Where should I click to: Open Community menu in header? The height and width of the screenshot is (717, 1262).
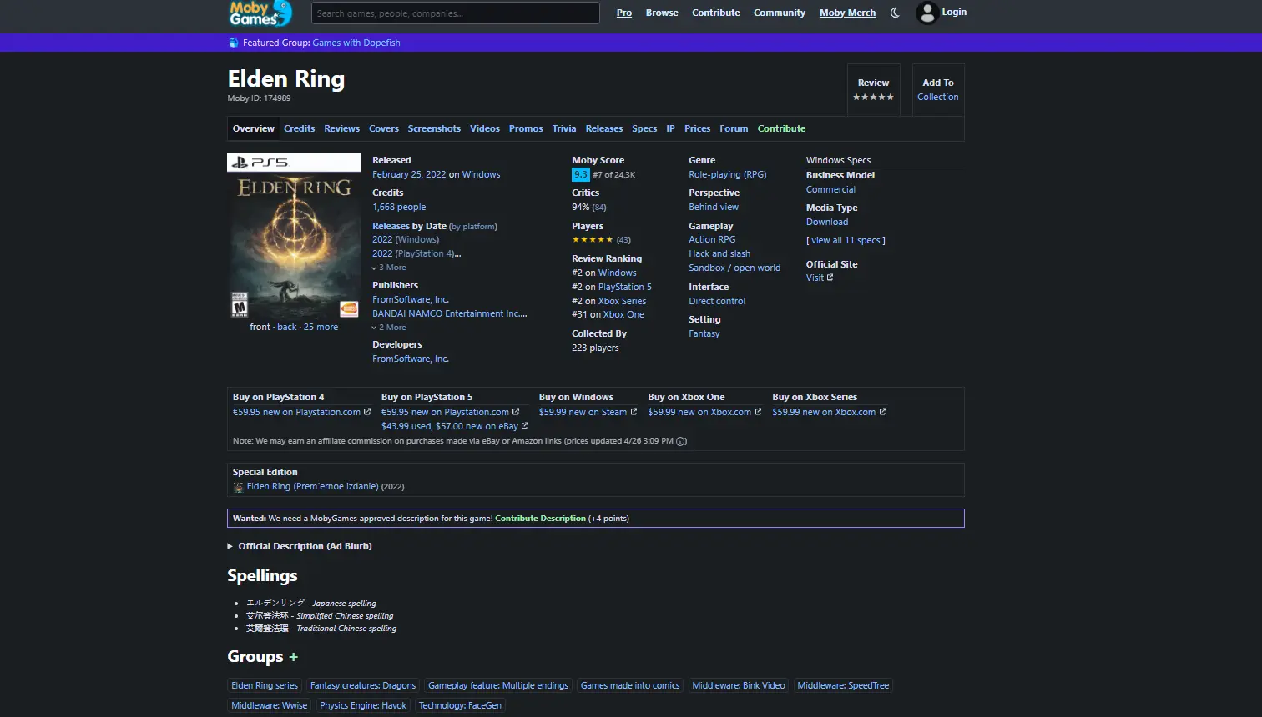click(x=780, y=13)
